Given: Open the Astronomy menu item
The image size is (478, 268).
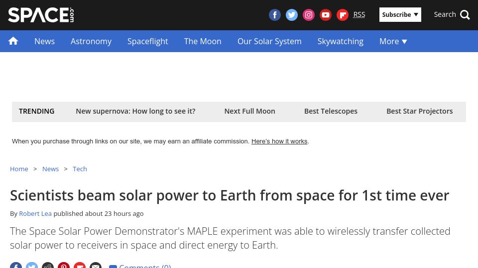Looking at the screenshot, I should [x=91, y=41].
